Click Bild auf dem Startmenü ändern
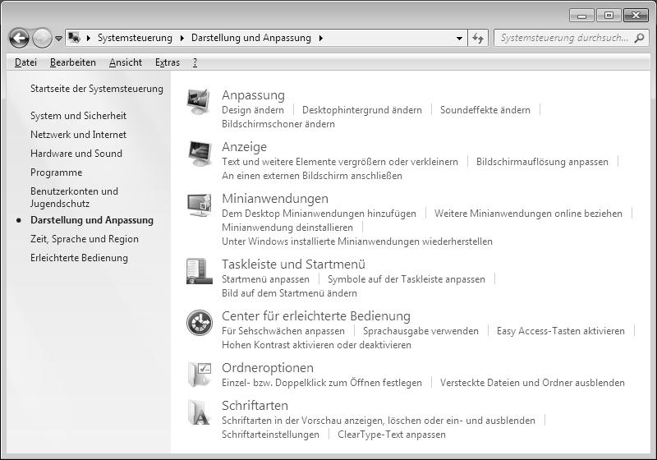The height and width of the screenshot is (460, 657). (x=290, y=293)
